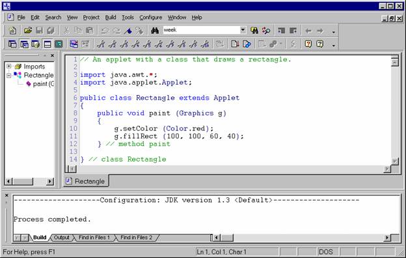Close the output panel with its X
Image resolution: width=406 pixels, height=258 pixels.
[x=7, y=195]
